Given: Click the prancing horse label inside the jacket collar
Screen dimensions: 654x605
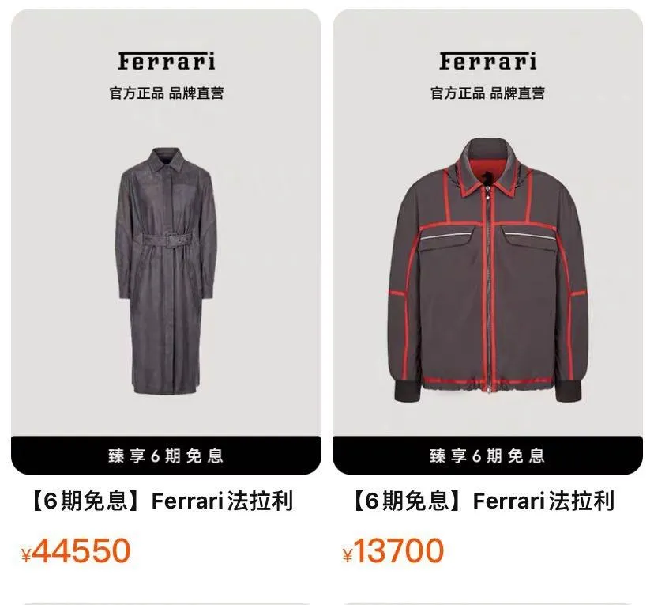Looking at the screenshot, I should coord(486,179).
